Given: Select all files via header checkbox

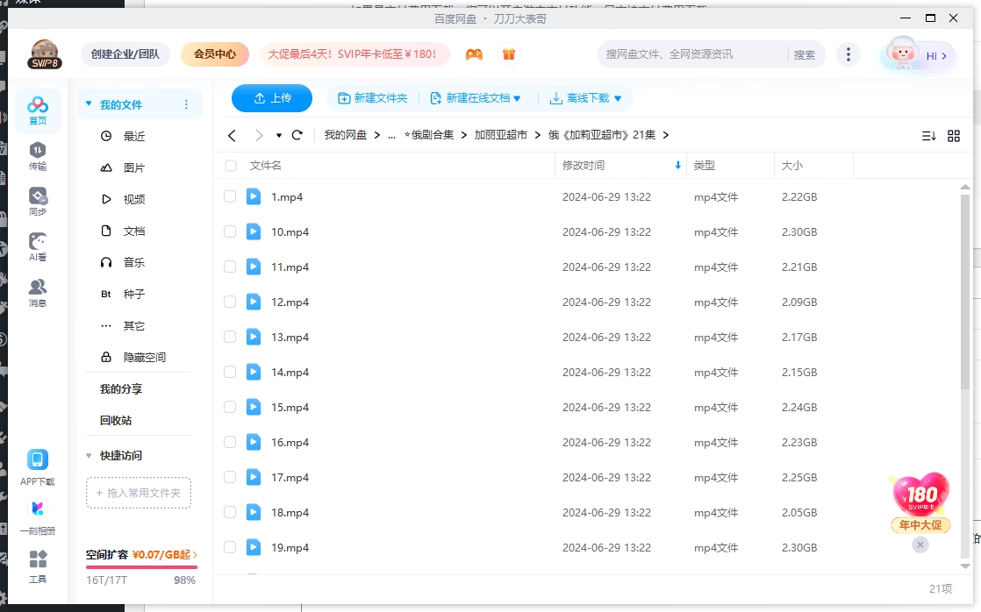Looking at the screenshot, I should 230,166.
